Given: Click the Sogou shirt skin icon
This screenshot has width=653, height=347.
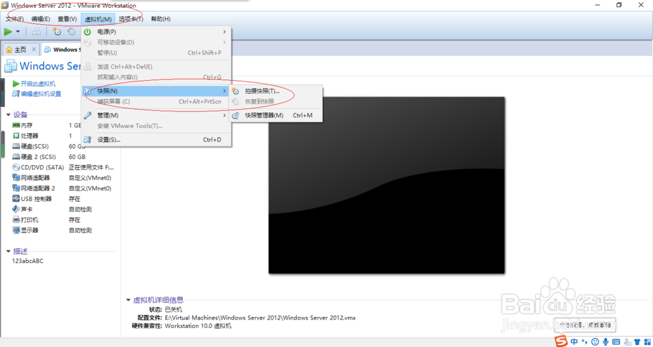Looking at the screenshot, I should [637, 342].
